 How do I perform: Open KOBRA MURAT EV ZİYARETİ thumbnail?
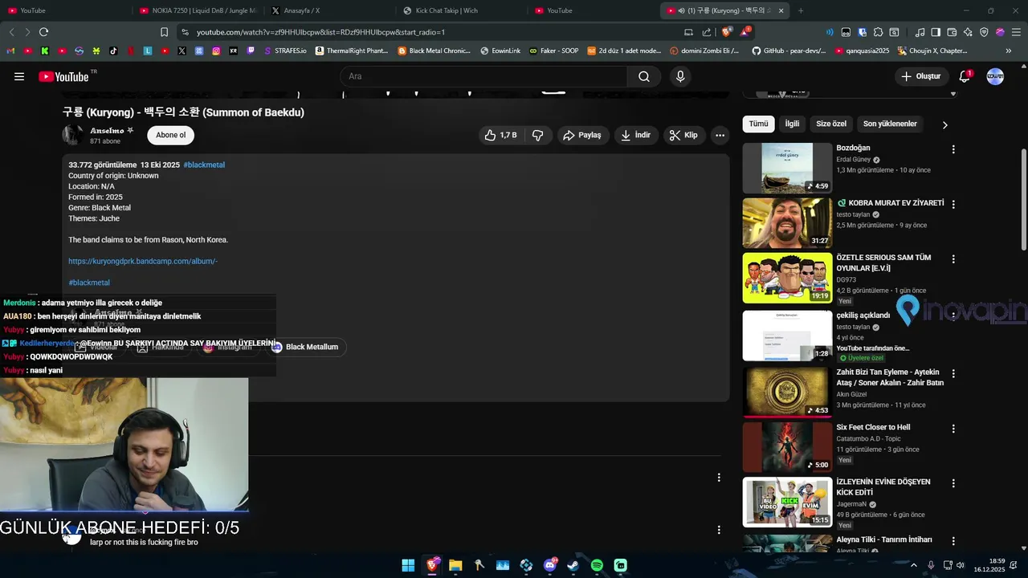tap(787, 222)
